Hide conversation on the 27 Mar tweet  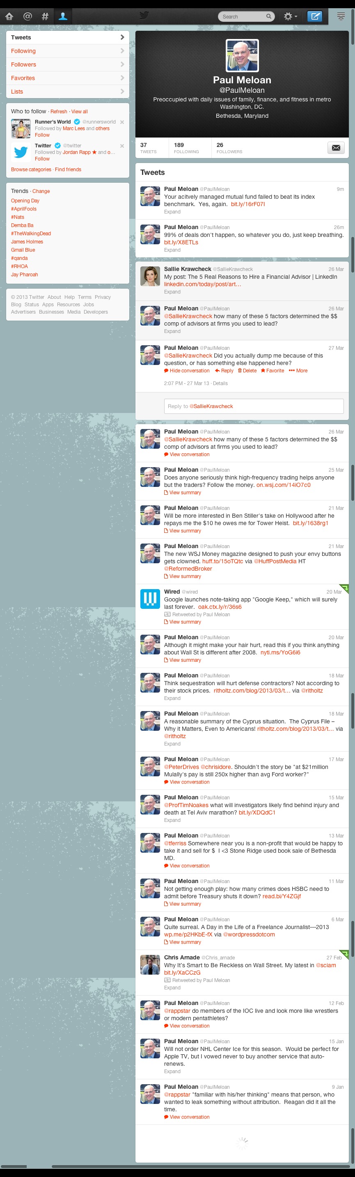187,371
